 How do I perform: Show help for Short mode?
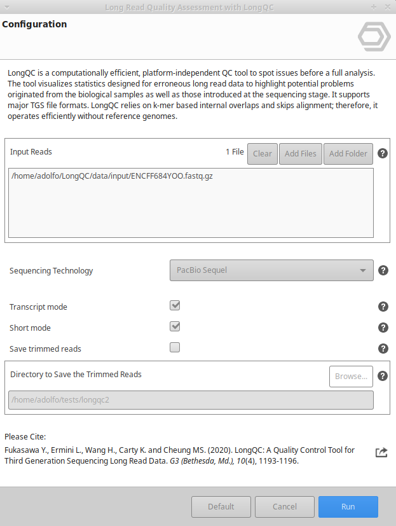click(x=383, y=328)
